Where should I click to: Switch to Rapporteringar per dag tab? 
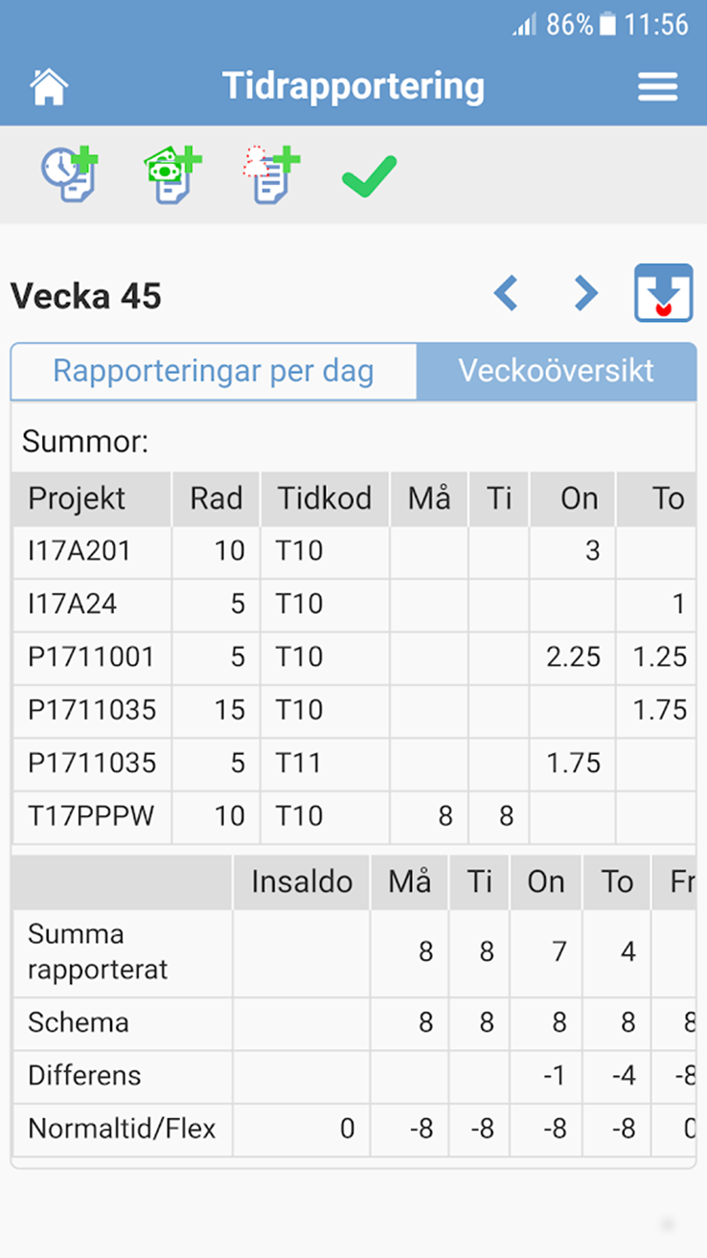[x=214, y=371]
